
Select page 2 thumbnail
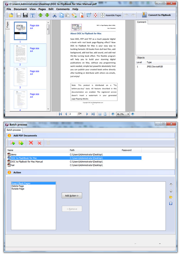(20, 54)
